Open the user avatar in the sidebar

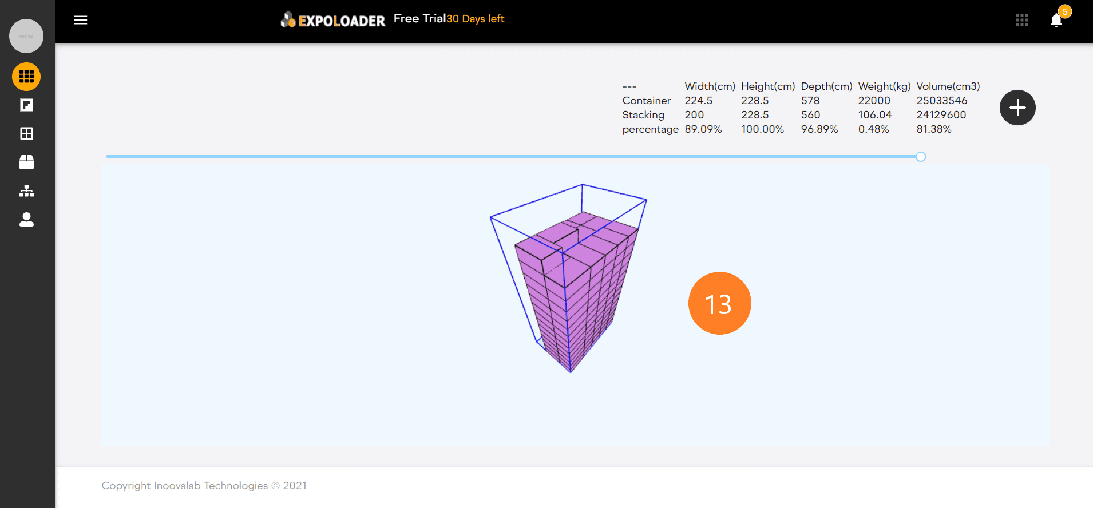[26, 36]
